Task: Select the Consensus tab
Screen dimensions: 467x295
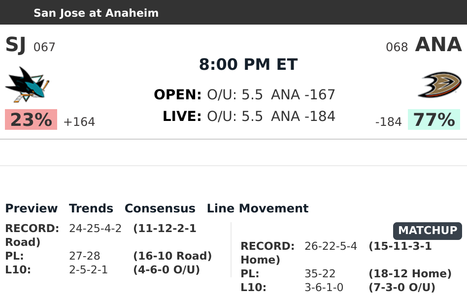Action: [x=160, y=208]
